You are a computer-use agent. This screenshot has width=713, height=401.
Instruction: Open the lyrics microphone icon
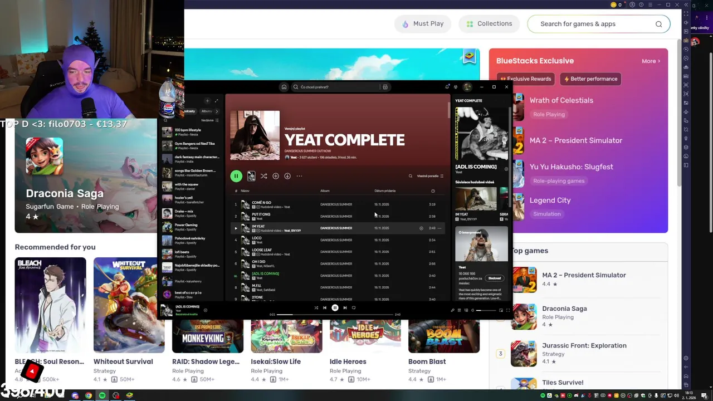pos(452,310)
